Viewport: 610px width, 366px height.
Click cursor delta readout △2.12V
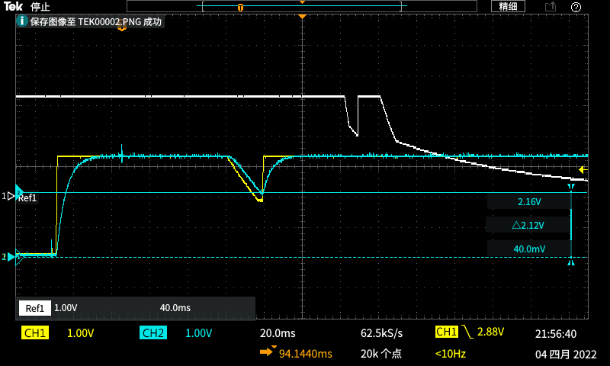coord(528,225)
